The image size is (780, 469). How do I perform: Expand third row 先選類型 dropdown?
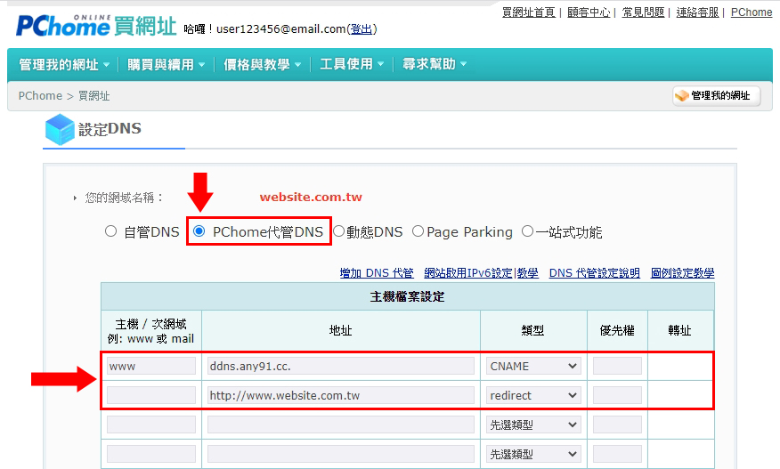click(x=533, y=425)
